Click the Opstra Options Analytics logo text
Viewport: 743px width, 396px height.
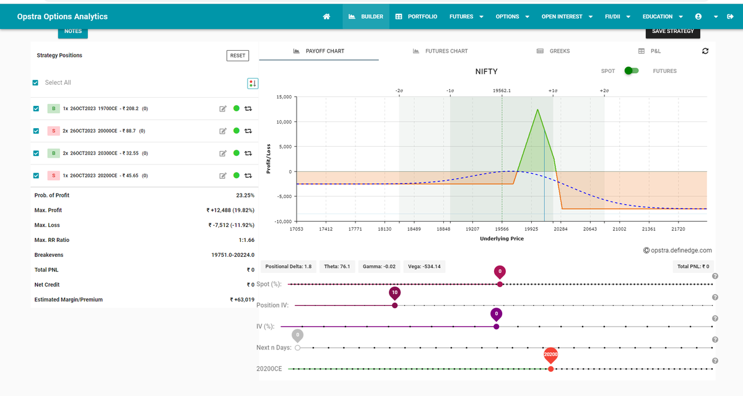[x=63, y=17]
